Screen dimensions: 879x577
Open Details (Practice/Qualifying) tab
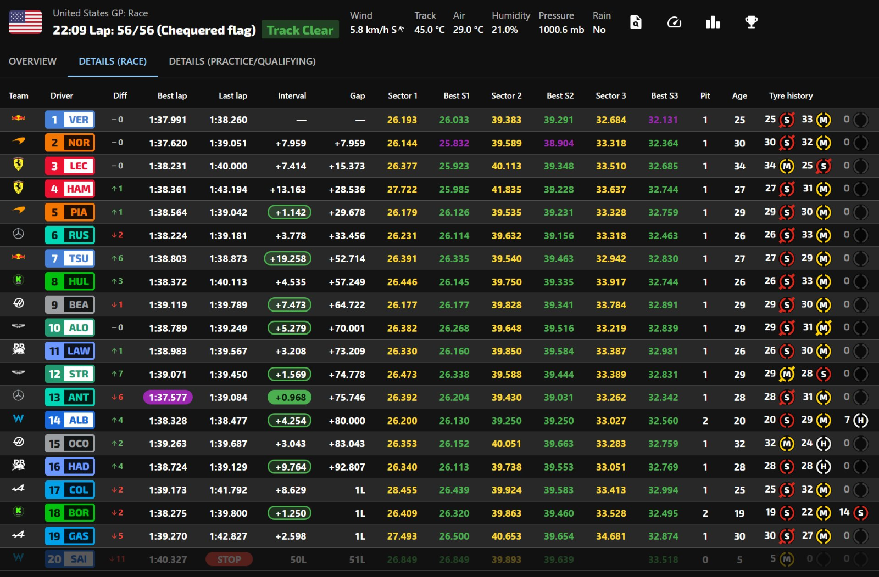pos(242,61)
